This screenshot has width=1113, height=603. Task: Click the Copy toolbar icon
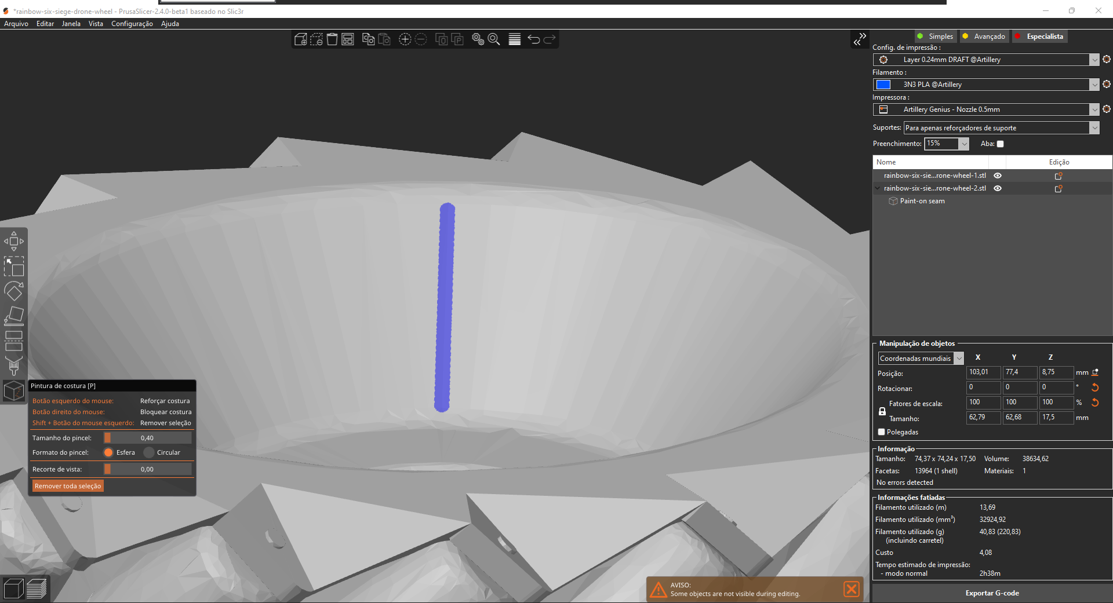point(368,39)
